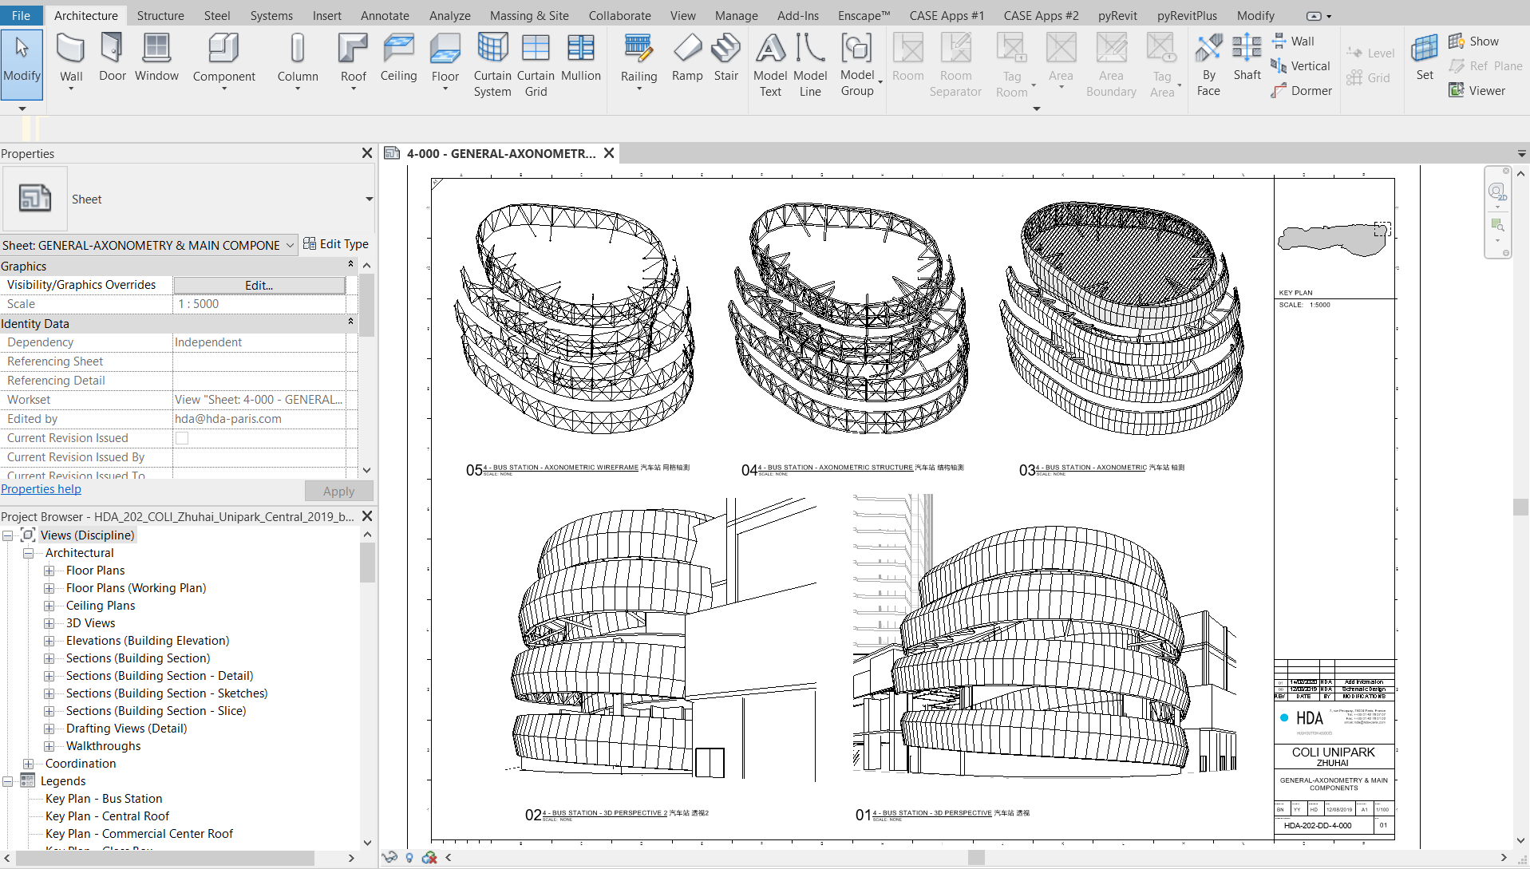Image resolution: width=1530 pixels, height=869 pixels.
Task: Switch to the Annotate ribbon tab
Action: pos(385,15)
